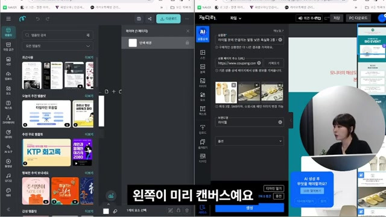Click the redo arrow in Miricanvas
Image resolution: width=386 pixels, height=217 pixels.
tap(48, 19)
